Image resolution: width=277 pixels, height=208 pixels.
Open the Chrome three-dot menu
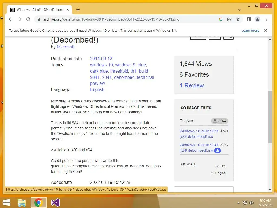266,19
